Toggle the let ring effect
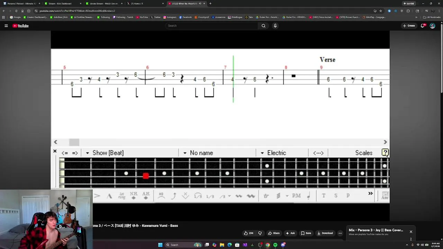 click(122, 196)
